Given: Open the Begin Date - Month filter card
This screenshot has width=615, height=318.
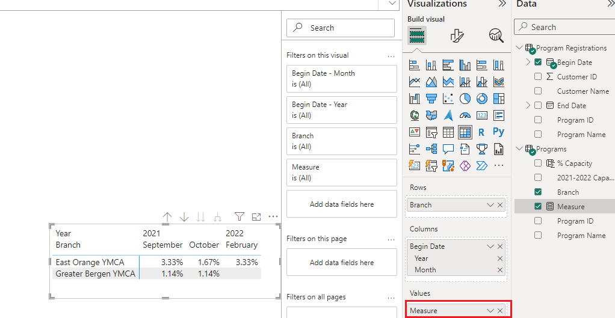Looking at the screenshot, I should tap(342, 79).
